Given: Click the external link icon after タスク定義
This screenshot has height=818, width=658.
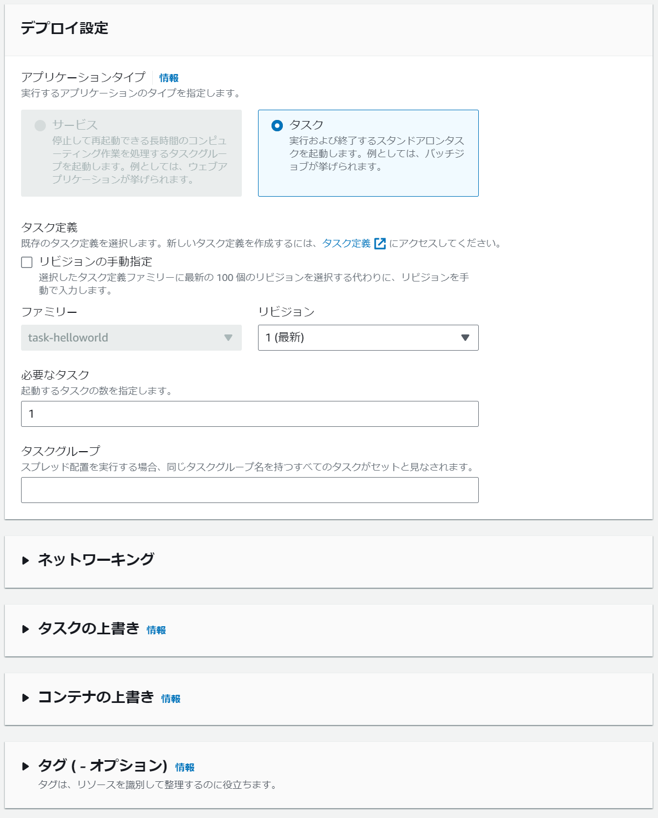Looking at the screenshot, I should [380, 244].
